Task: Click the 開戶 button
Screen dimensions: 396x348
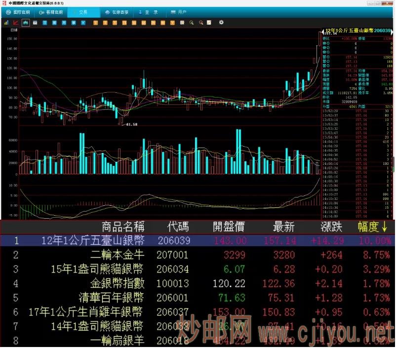Action: [x=182, y=12]
